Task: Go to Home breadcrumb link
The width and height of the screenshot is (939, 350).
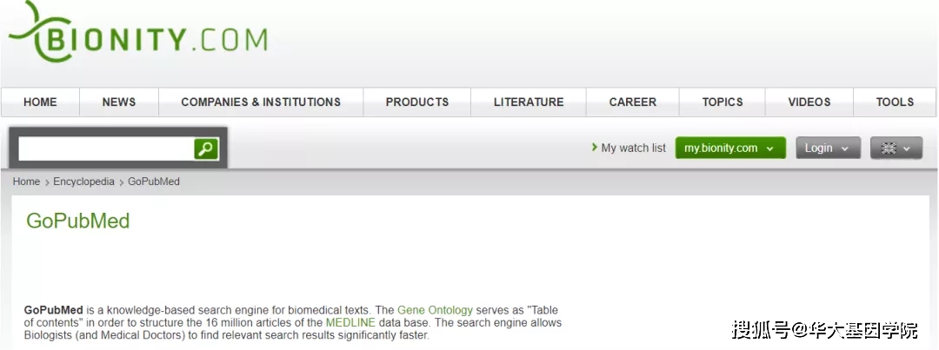Action: pos(26,182)
